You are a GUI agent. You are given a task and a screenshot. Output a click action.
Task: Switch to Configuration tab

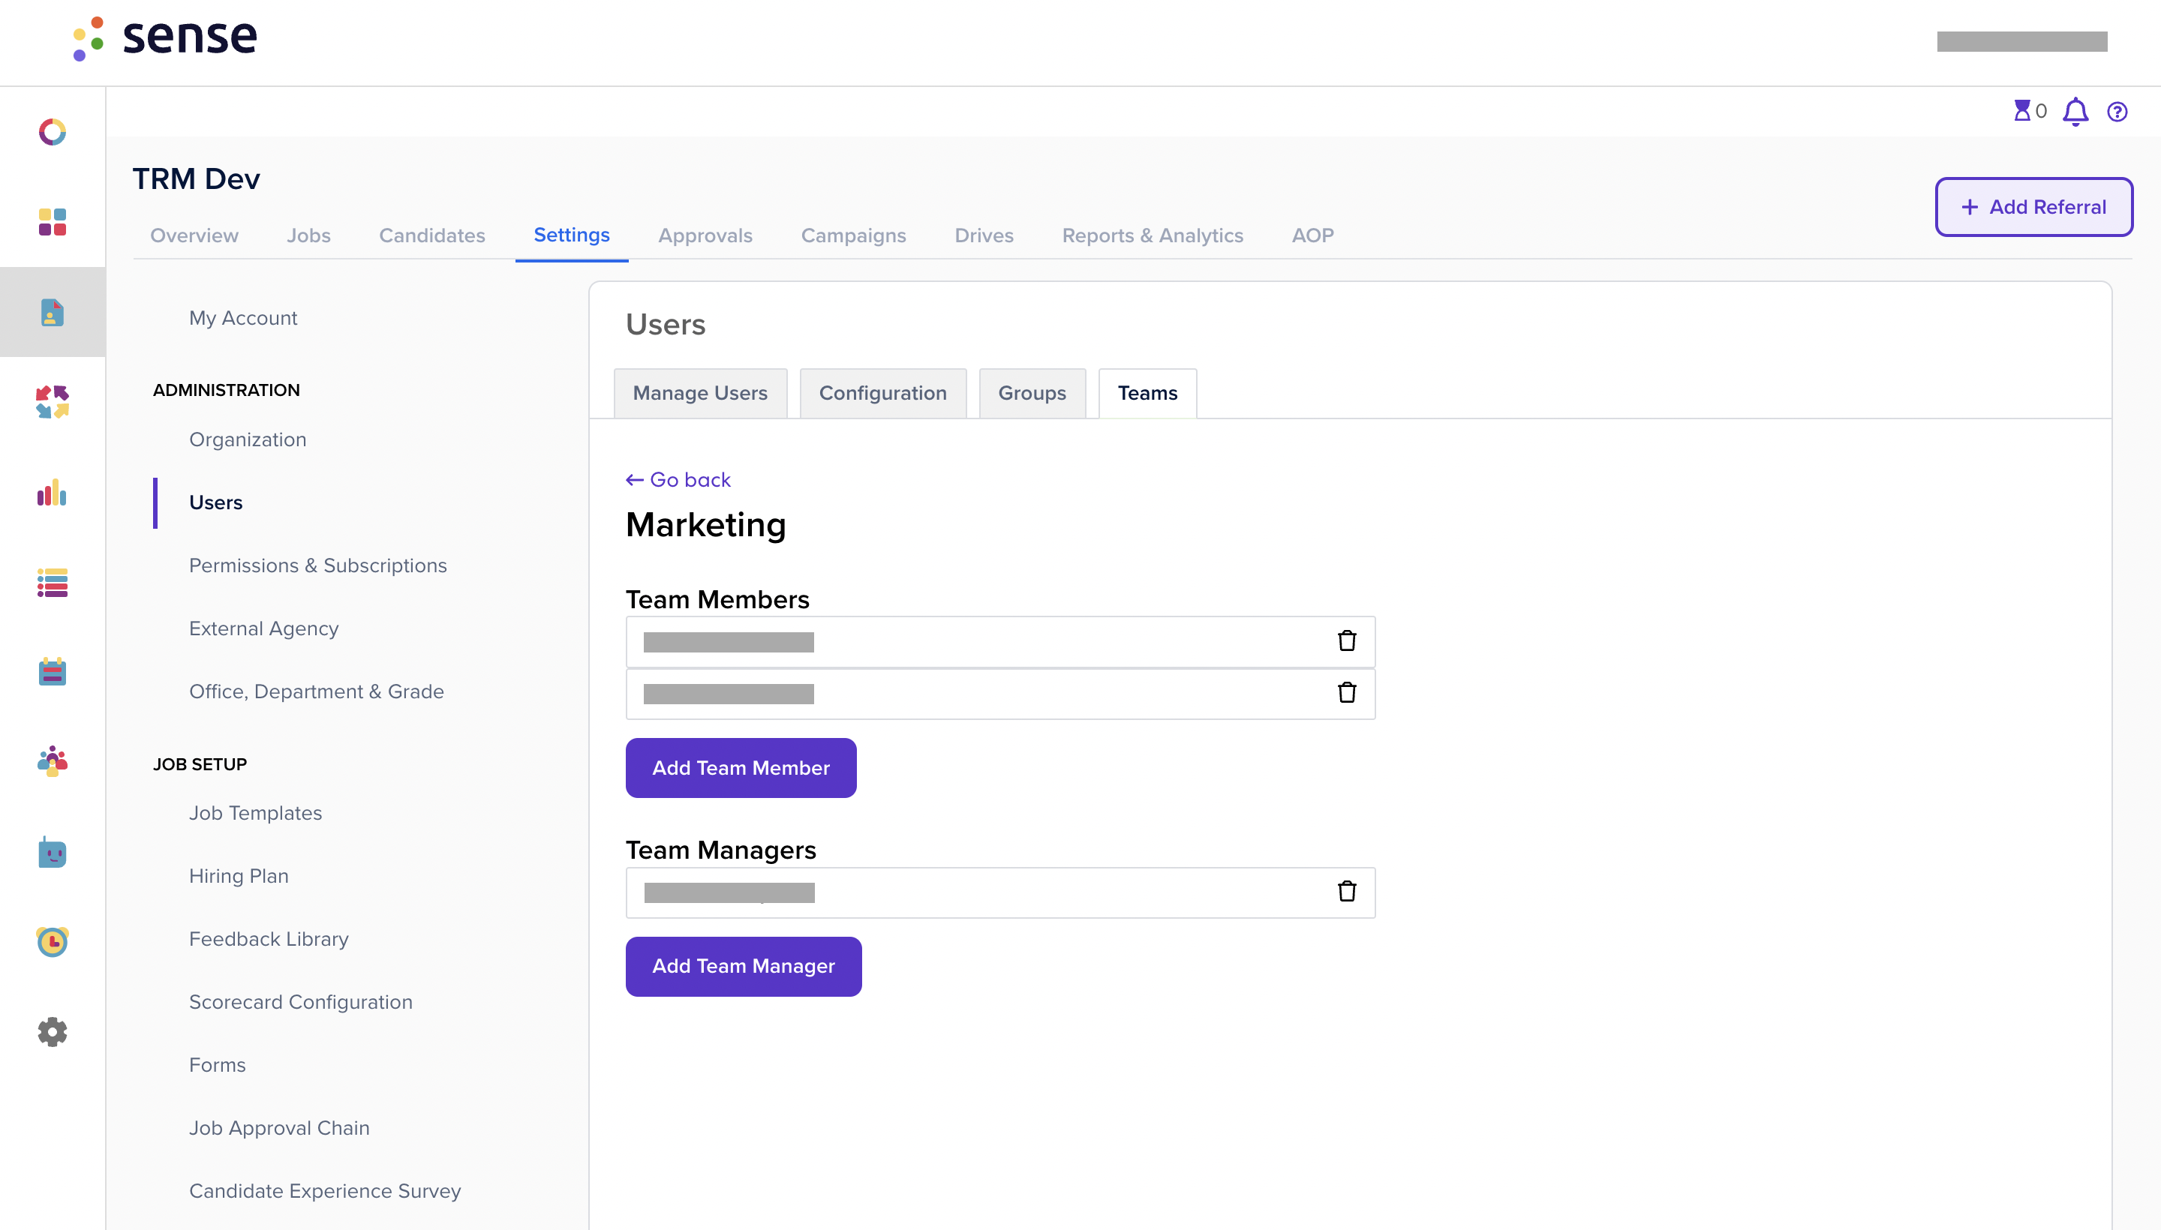point(883,393)
